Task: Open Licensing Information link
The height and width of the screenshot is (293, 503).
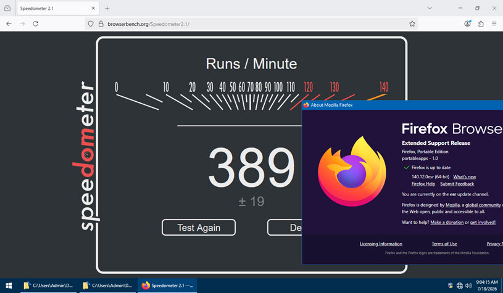Action: (x=381, y=244)
